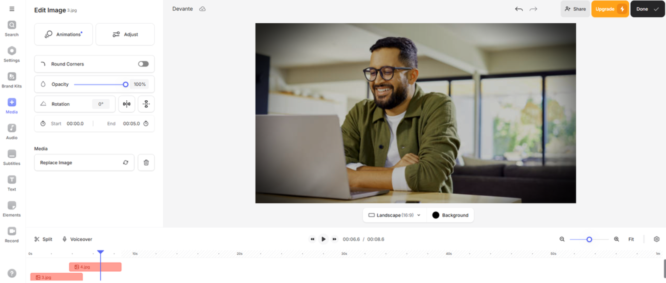Select the 4.jpg timeline clip
Image resolution: width=666 pixels, height=283 pixels.
point(95,267)
